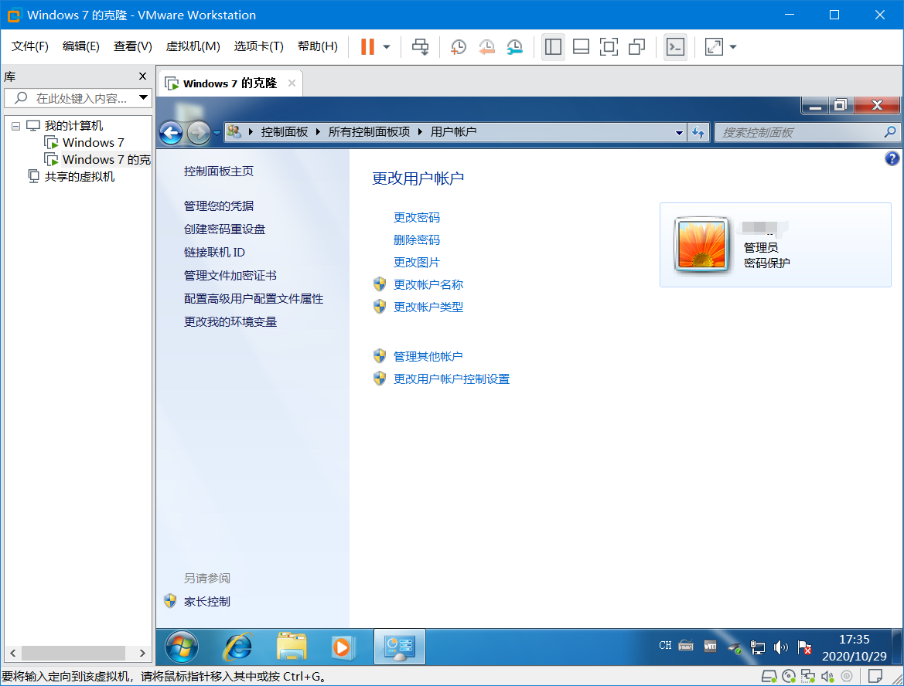Select 共享的虚拟机 in the library

click(x=80, y=176)
